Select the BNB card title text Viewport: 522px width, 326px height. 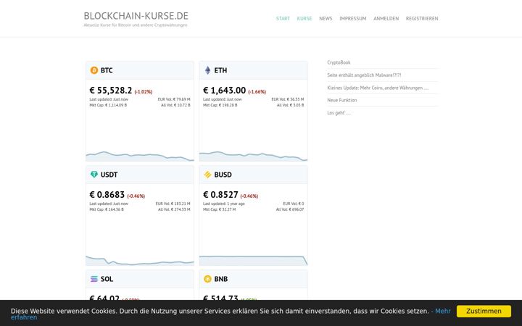point(220,279)
